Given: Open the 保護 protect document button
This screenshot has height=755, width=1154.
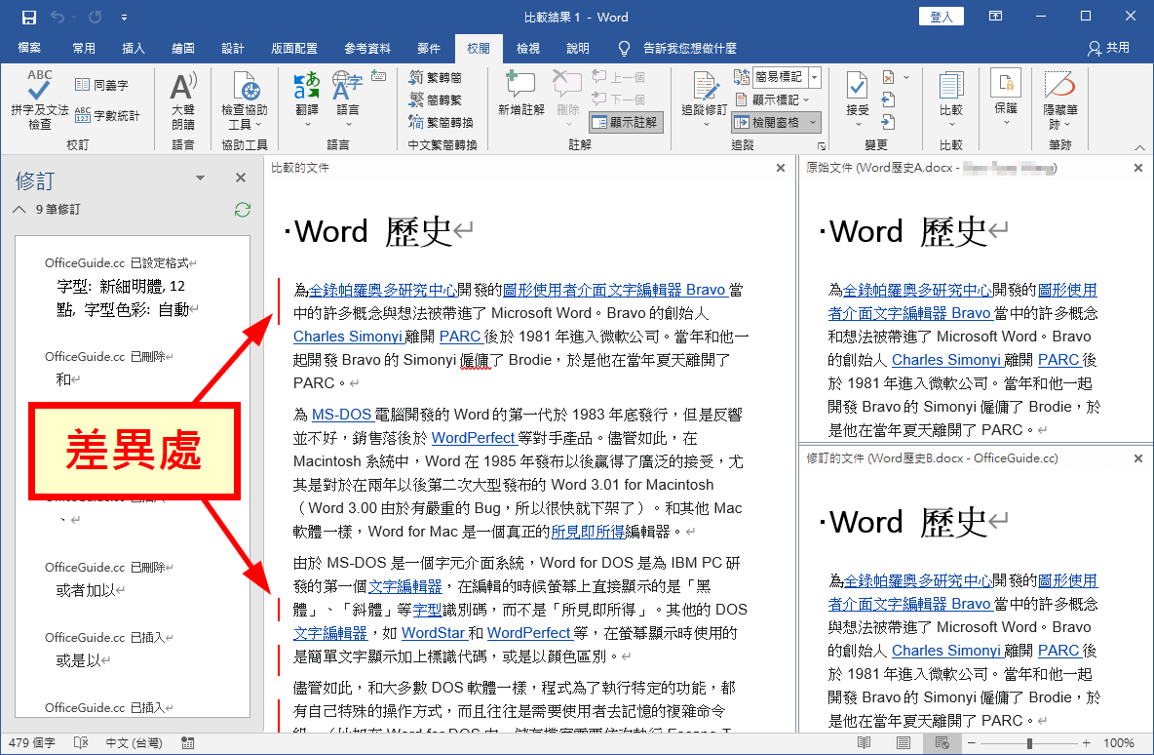Looking at the screenshot, I should (1006, 98).
